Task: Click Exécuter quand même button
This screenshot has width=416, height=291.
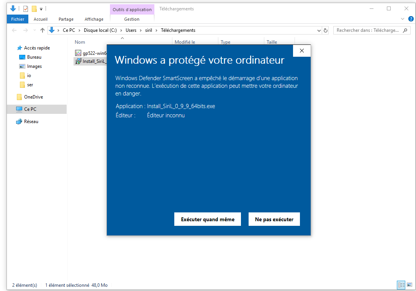Action: click(208, 219)
